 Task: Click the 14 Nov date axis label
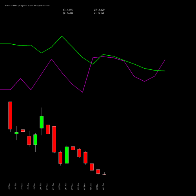tap(16, 186)
